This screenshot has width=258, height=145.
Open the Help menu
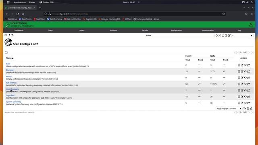[239, 30]
